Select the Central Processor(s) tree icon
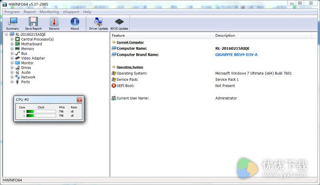Viewport: 320px width, 185px height. coord(17,39)
